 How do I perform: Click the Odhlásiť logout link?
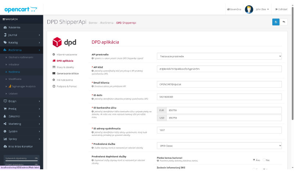click(281, 9)
